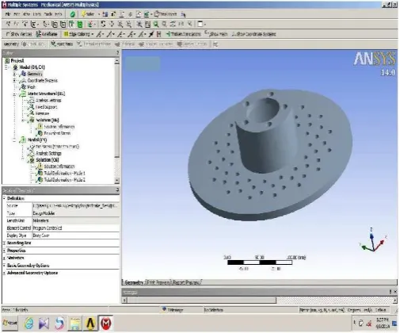Click the green checkmark icon in the top toolbar

[x=73, y=14]
